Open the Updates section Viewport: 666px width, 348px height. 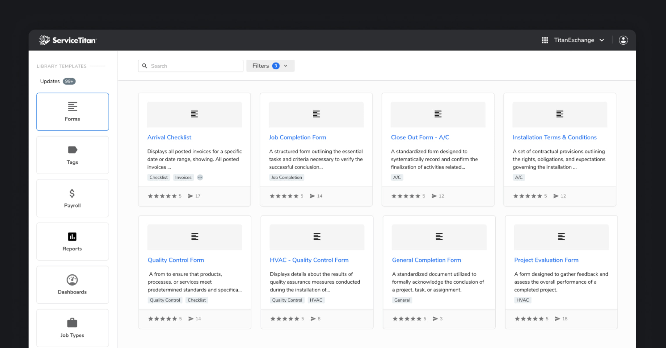point(57,81)
